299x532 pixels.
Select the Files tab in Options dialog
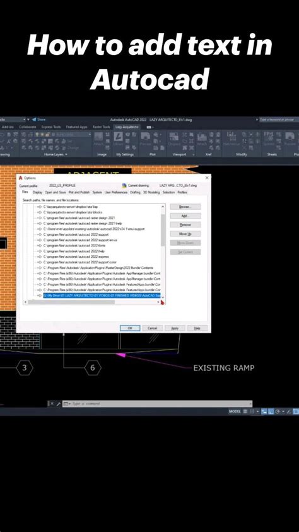[x=25, y=192]
